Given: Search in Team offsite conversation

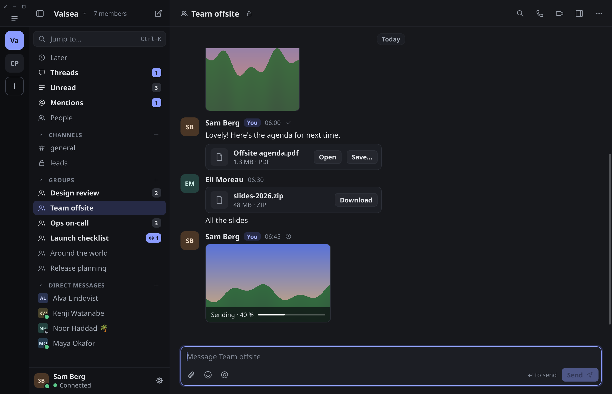Looking at the screenshot, I should click(x=520, y=13).
